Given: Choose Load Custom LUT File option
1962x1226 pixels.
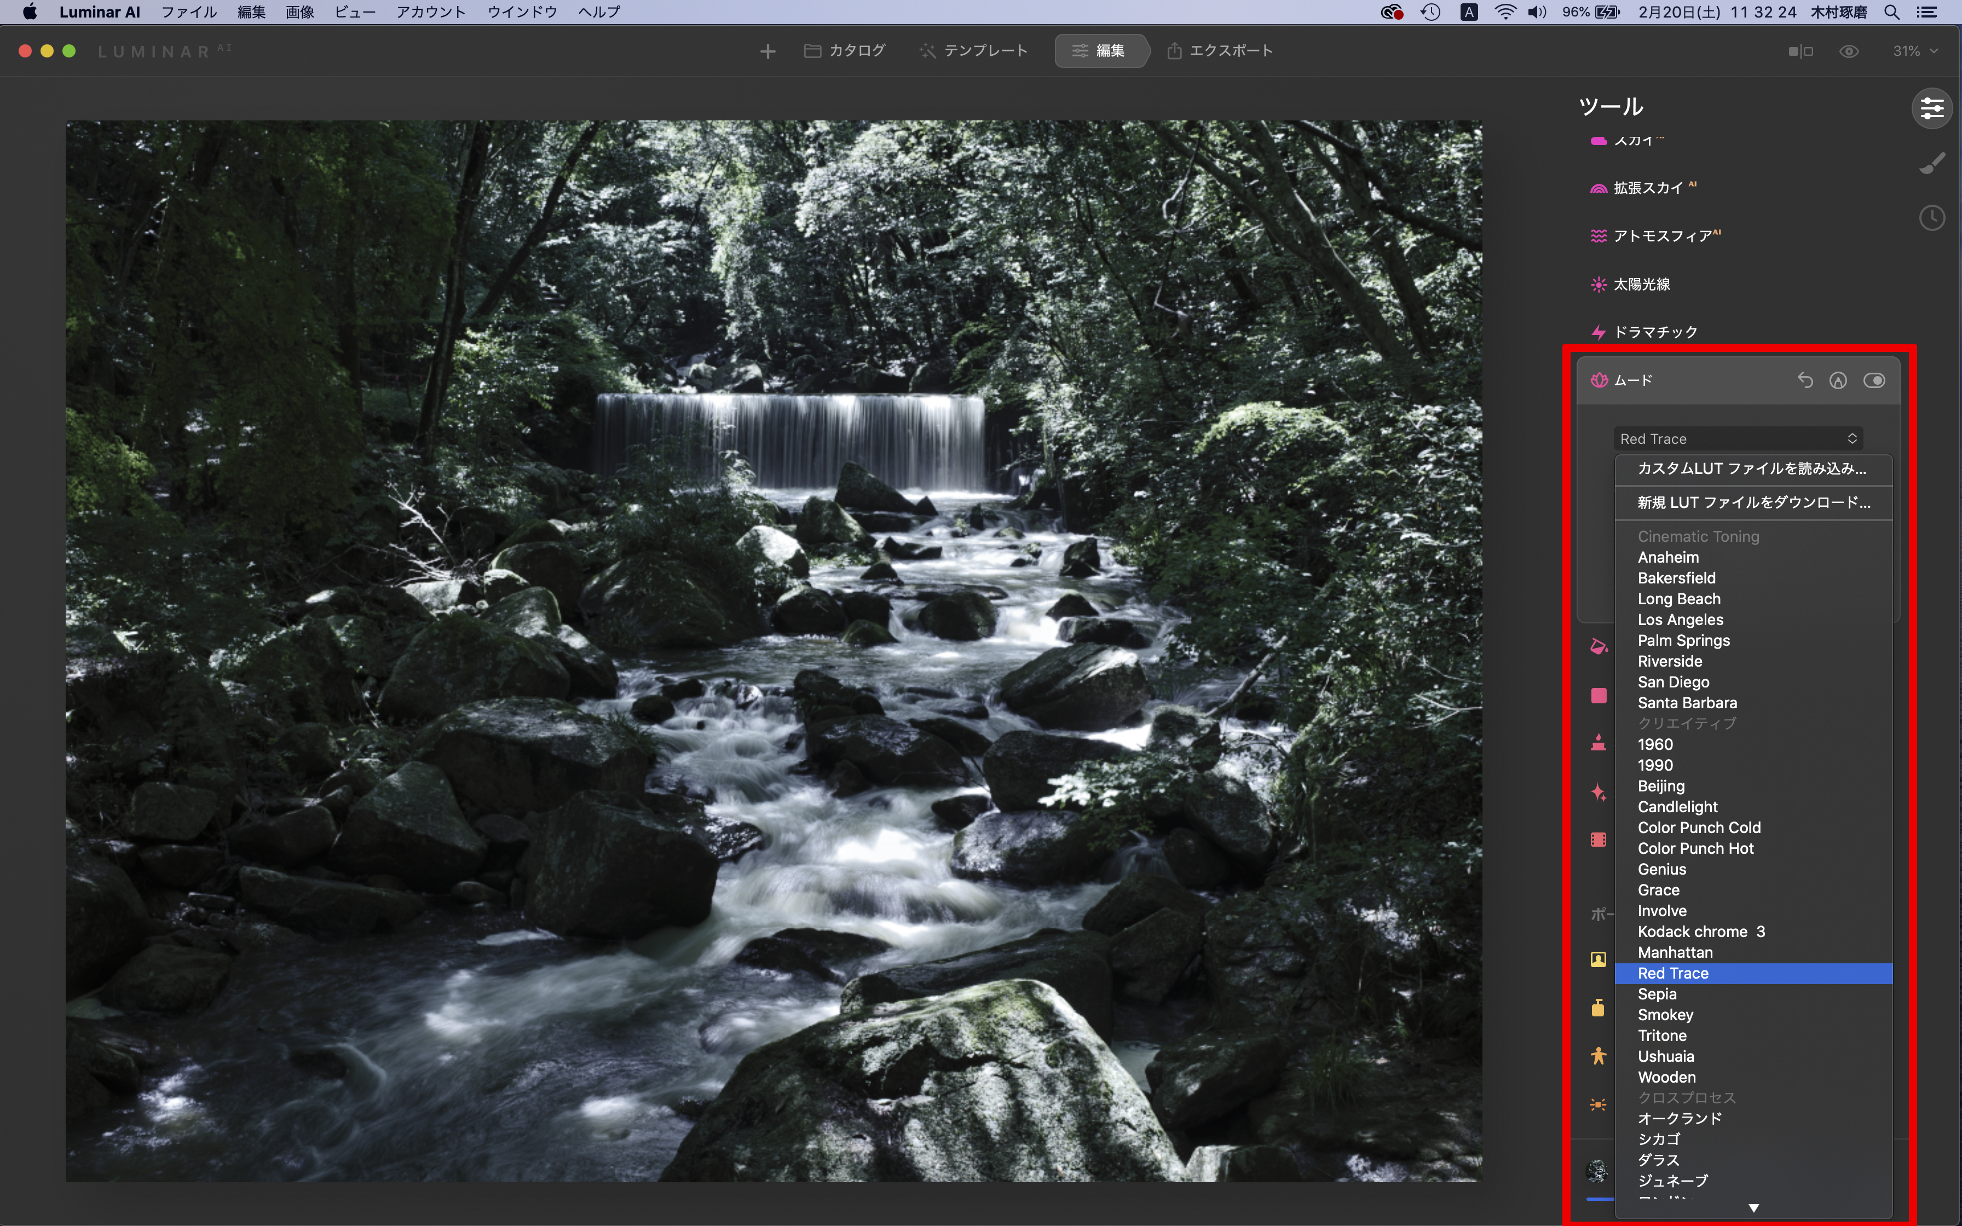Looking at the screenshot, I should pos(1751,469).
